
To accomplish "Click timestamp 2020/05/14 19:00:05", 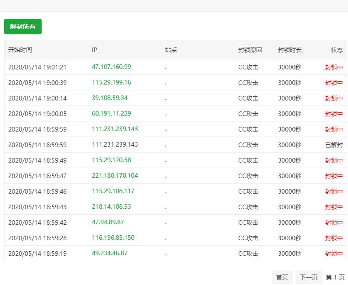I will pos(37,114).
